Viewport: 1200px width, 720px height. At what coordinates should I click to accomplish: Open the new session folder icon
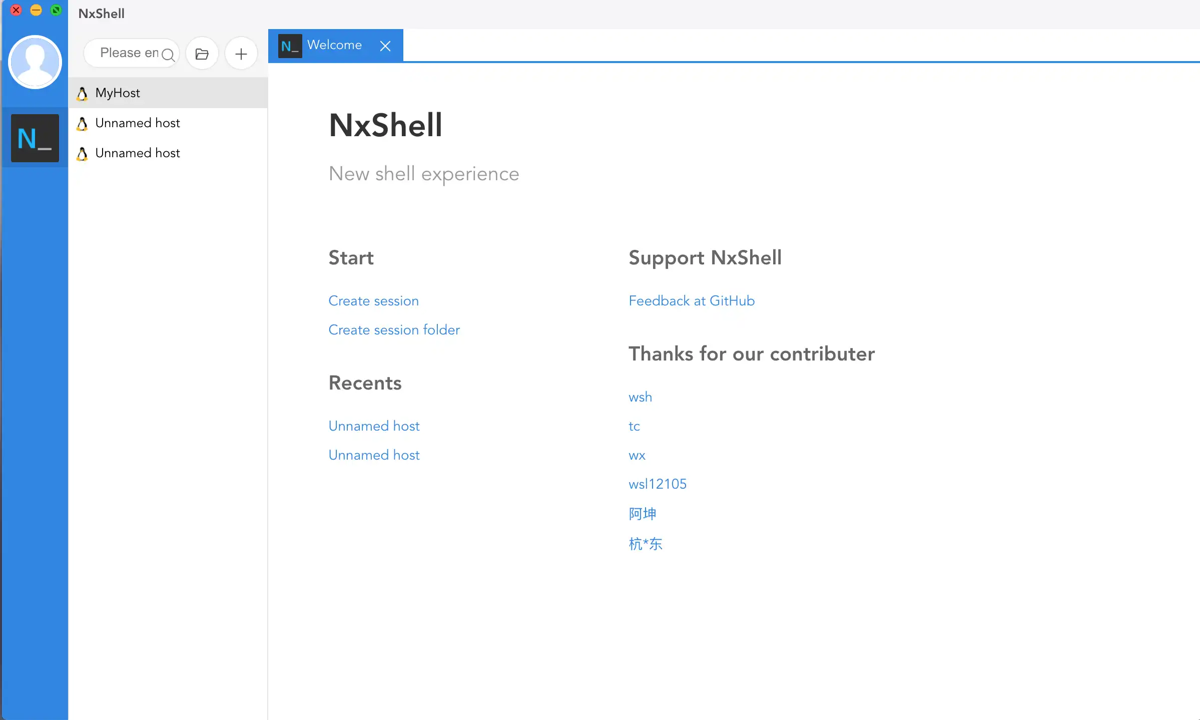click(x=202, y=54)
